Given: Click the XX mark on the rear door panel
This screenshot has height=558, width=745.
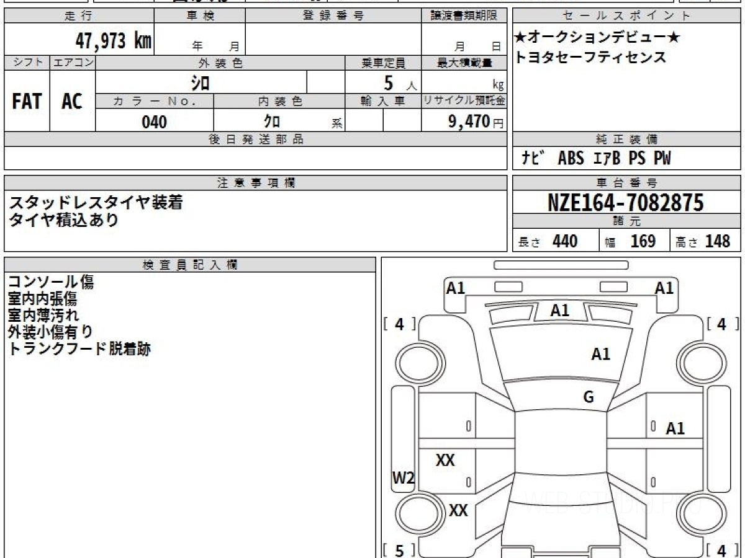Looking at the screenshot, I should (445, 460).
